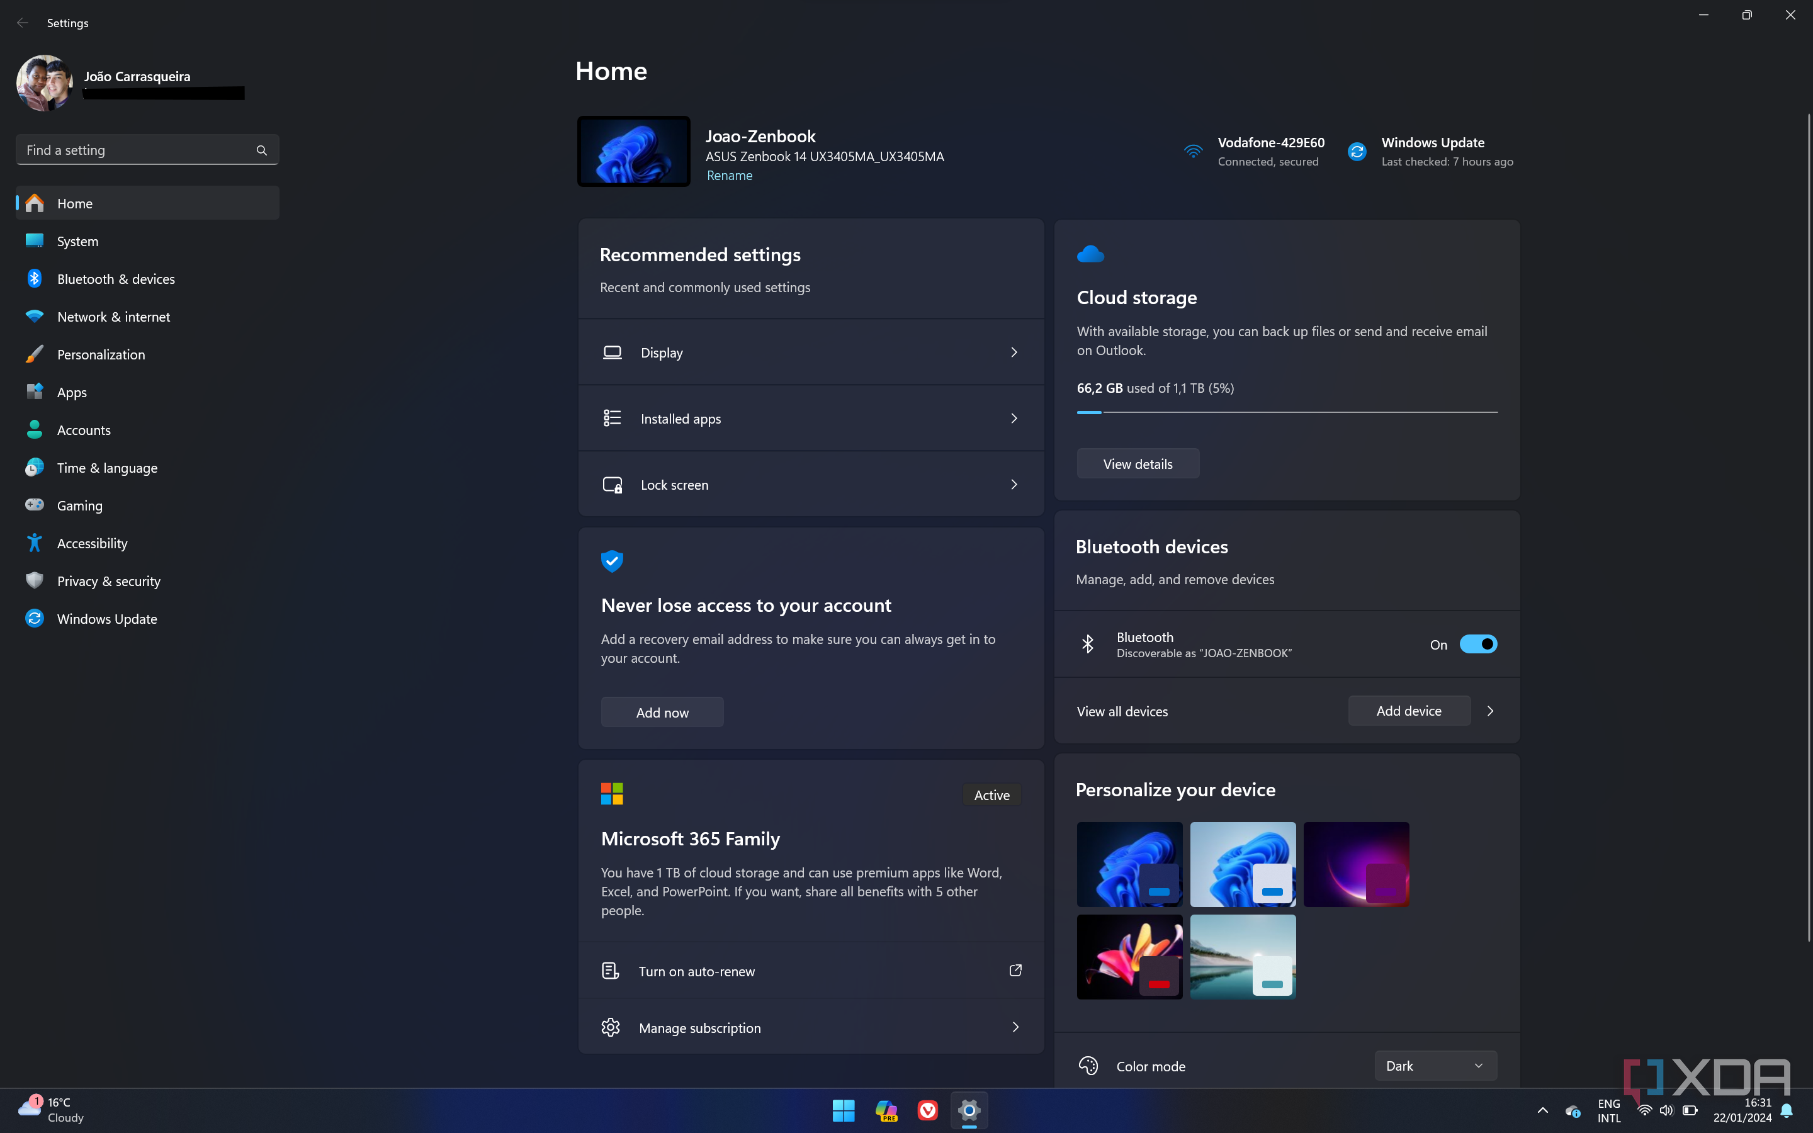Click the Microsoft logo in Microsoft 365 Family card
This screenshot has height=1133, width=1813.
[612, 794]
